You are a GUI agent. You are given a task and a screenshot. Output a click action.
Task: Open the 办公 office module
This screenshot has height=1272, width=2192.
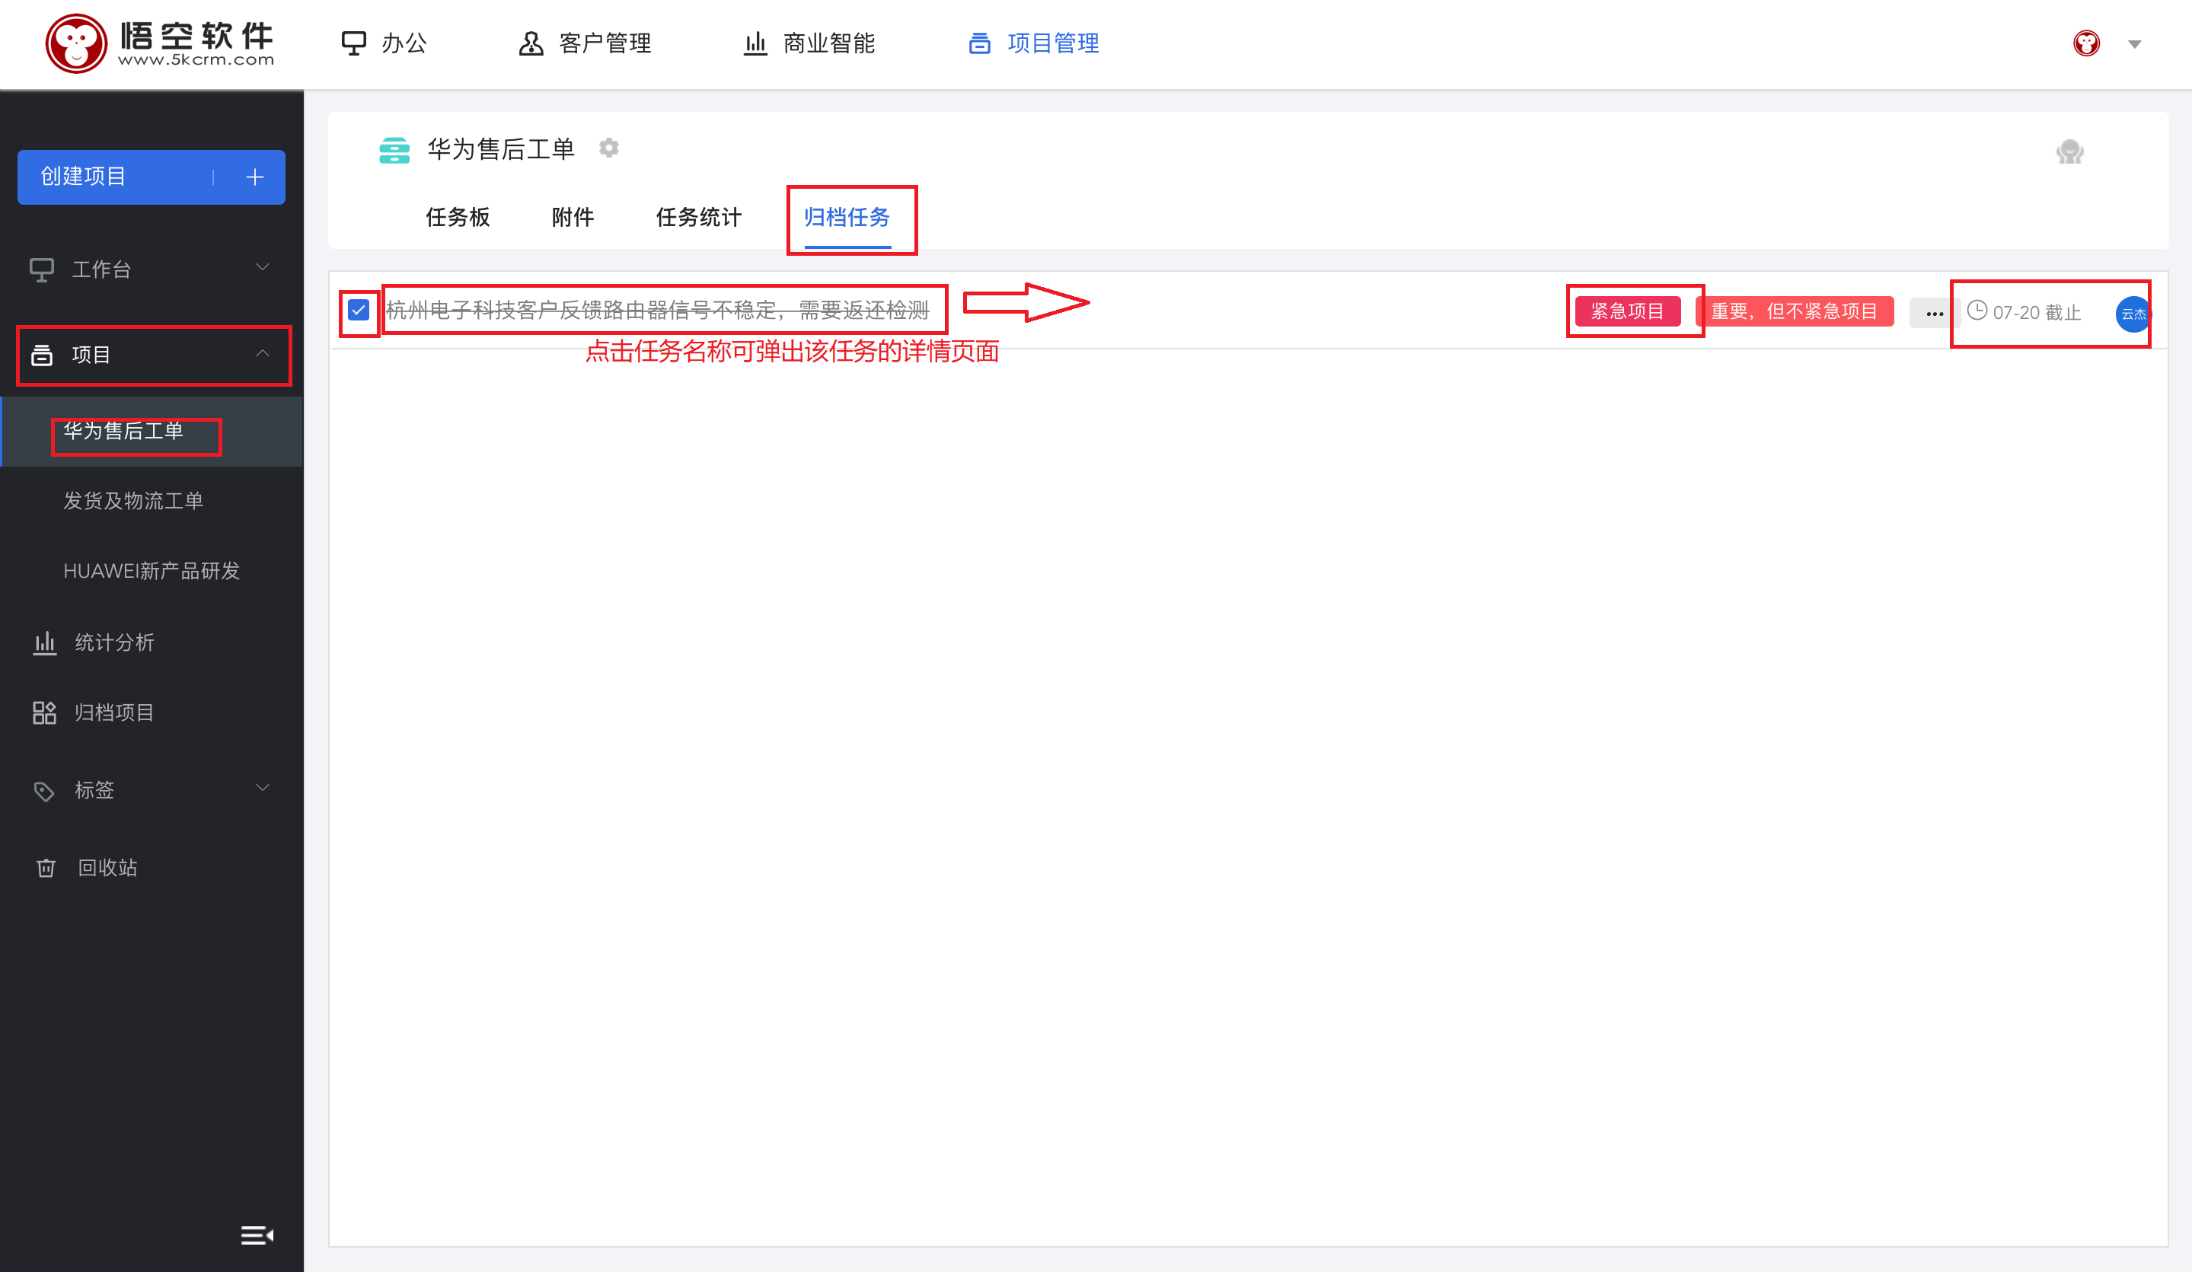point(384,43)
